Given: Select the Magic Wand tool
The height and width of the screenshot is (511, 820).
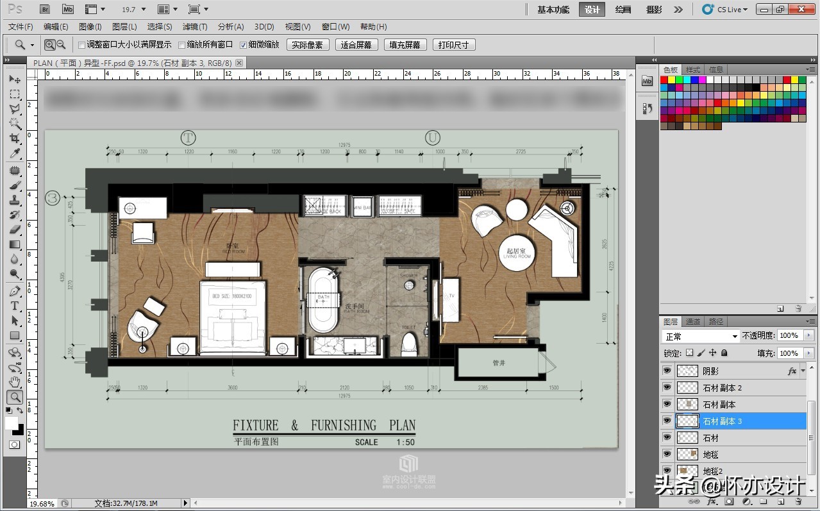Looking at the screenshot, I should tap(15, 123).
